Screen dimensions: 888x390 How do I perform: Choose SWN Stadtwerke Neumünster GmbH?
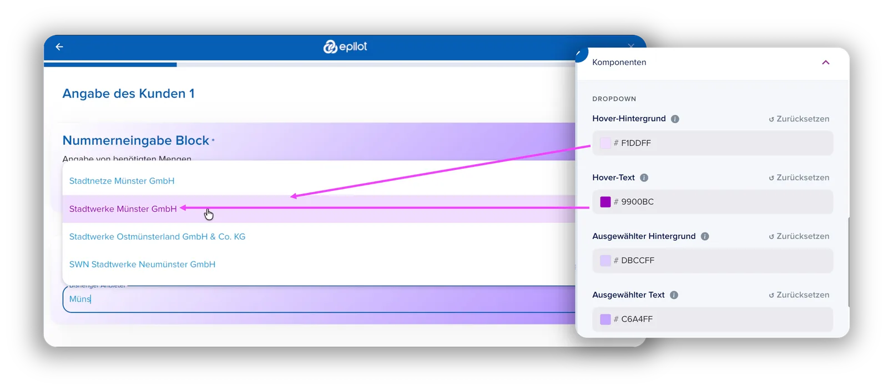tap(319, 264)
